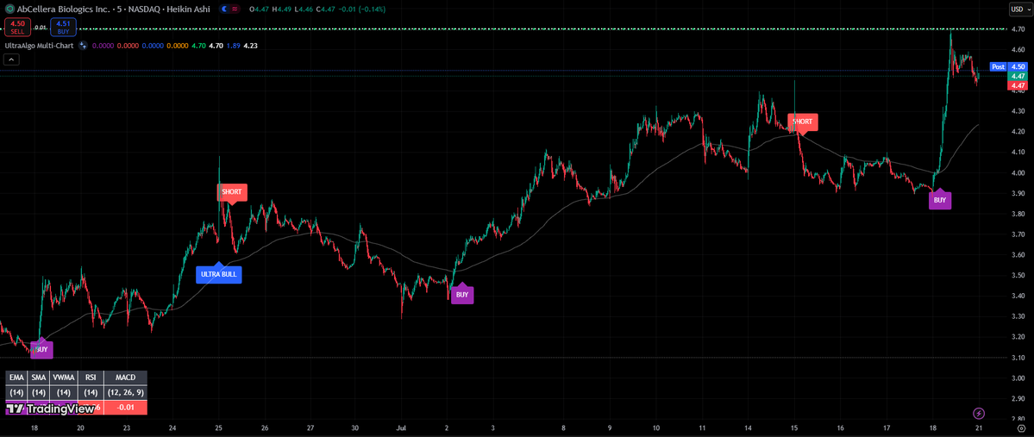Click the ULTRA BULL signal label
This screenshot has width=1034, height=437.
click(x=219, y=274)
